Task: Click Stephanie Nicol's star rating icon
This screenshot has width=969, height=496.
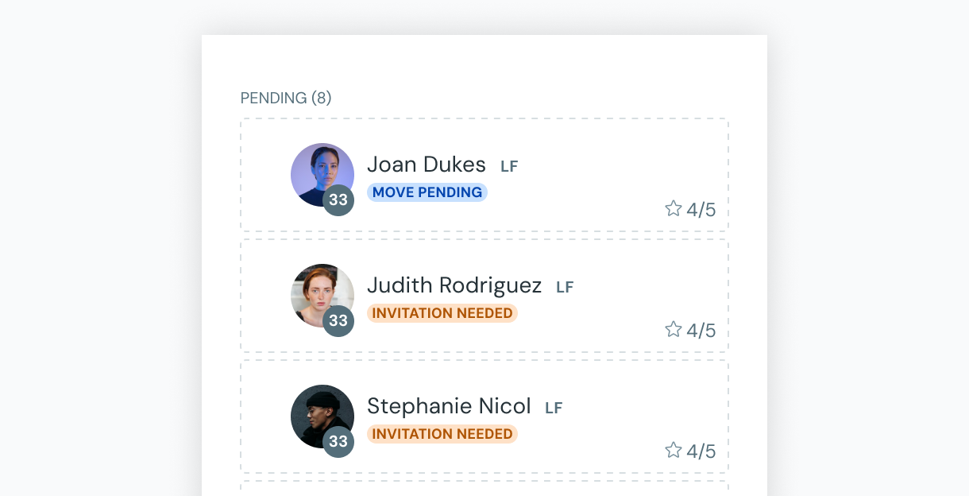Action: [x=673, y=450]
